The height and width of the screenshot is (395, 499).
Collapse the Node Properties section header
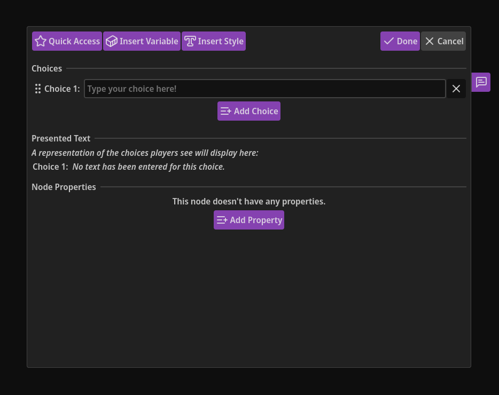coord(64,187)
